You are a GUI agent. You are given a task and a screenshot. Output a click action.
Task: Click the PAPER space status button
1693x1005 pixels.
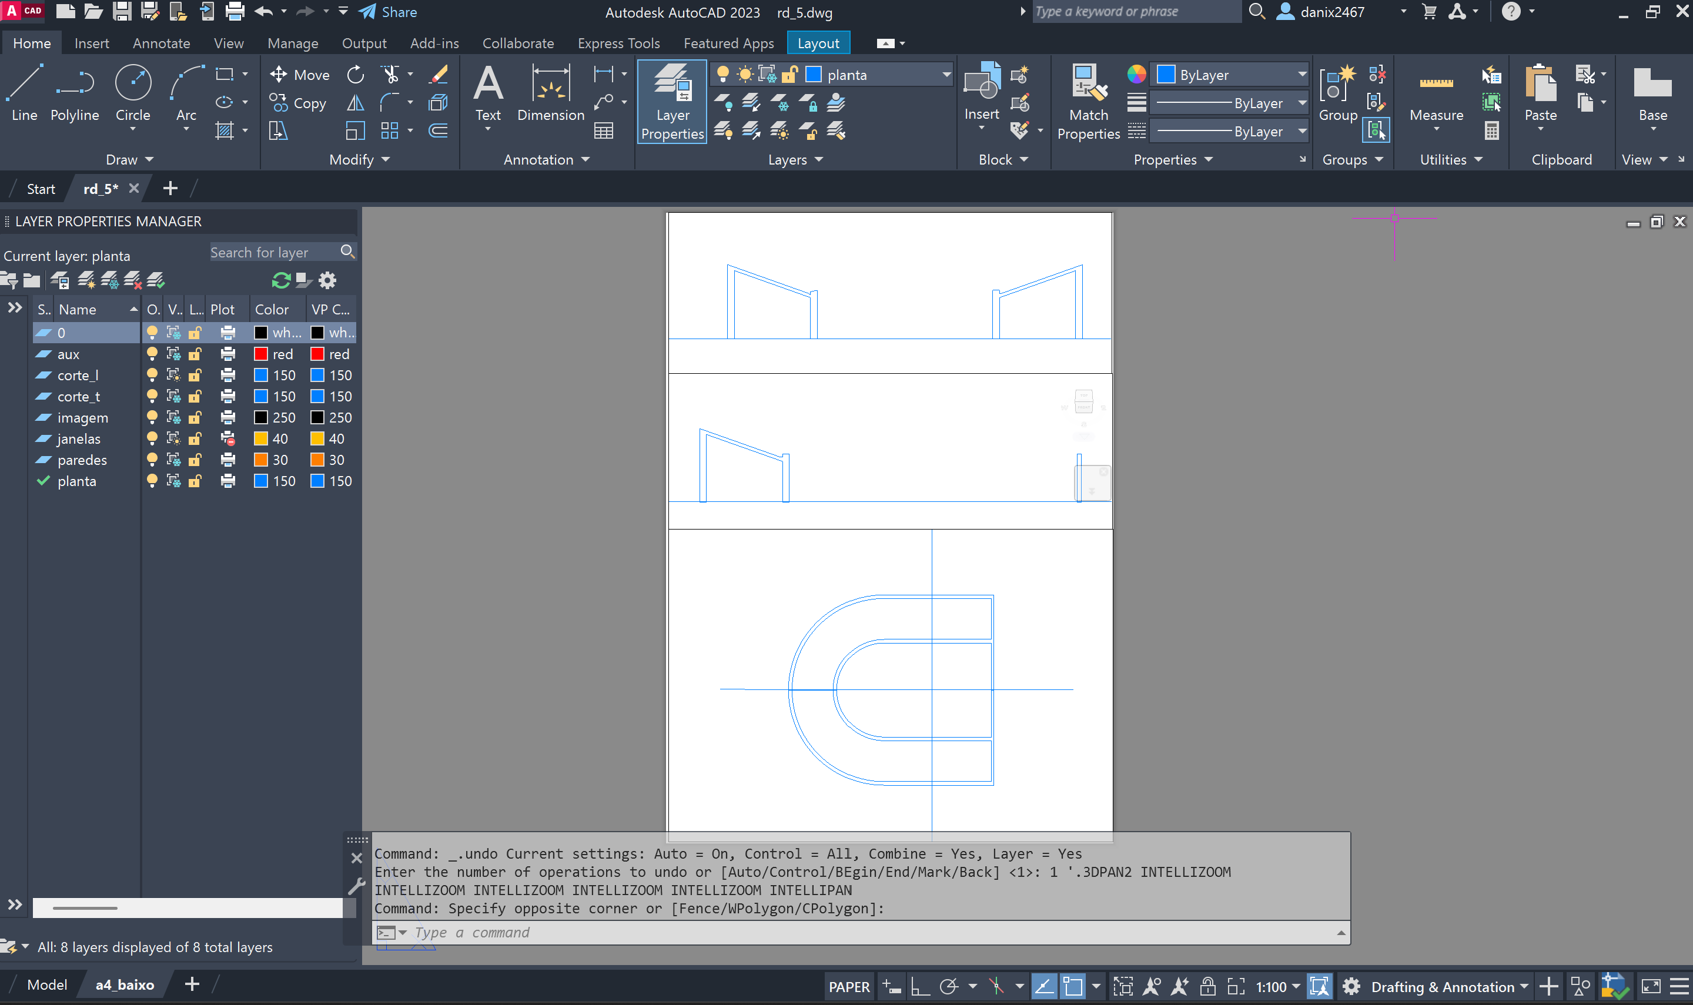[x=848, y=987]
